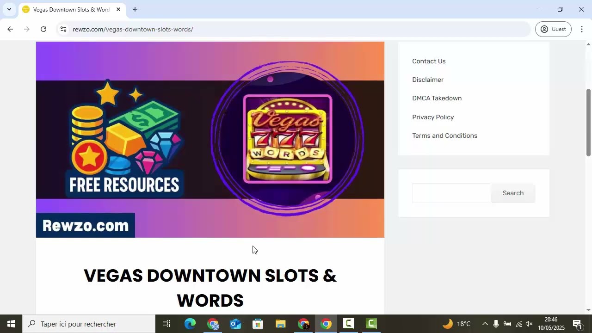This screenshot has height=333, width=592.
Task: Open the Windows Start menu
Action: click(11, 324)
